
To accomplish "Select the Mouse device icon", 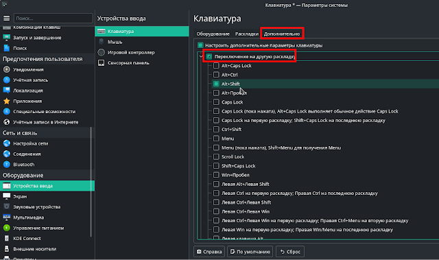I will tap(102, 42).
